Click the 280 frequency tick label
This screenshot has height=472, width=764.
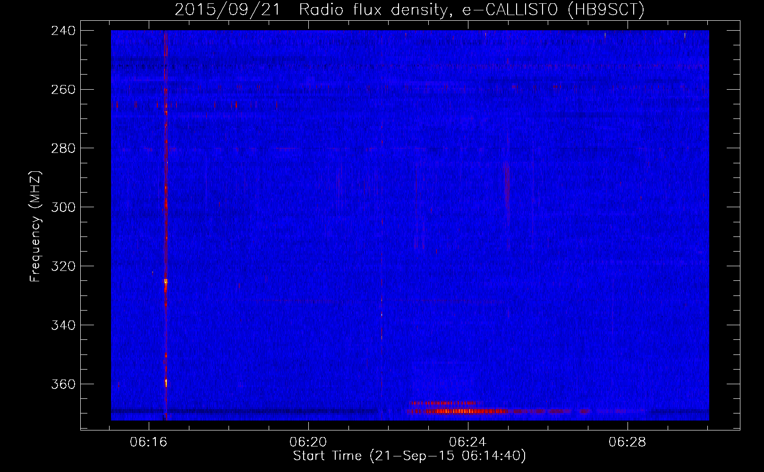63,149
